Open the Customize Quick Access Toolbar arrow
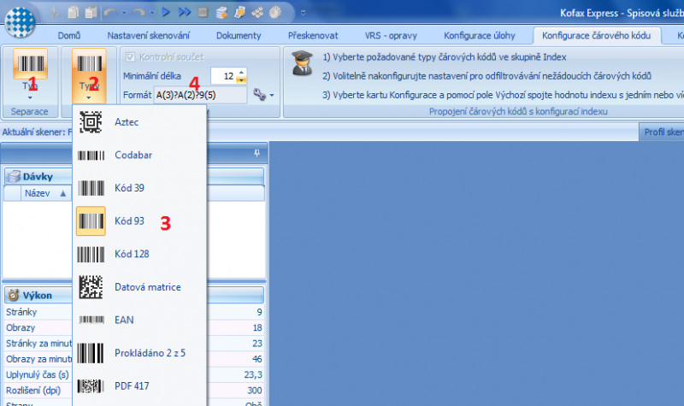This screenshot has height=406, width=684. point(304,13)
